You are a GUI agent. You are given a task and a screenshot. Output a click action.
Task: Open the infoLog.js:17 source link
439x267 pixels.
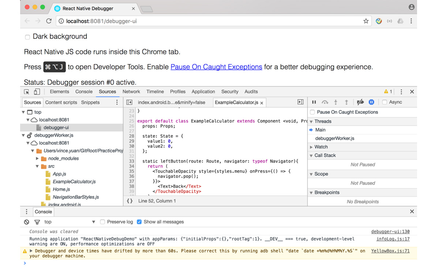[393, 239]
